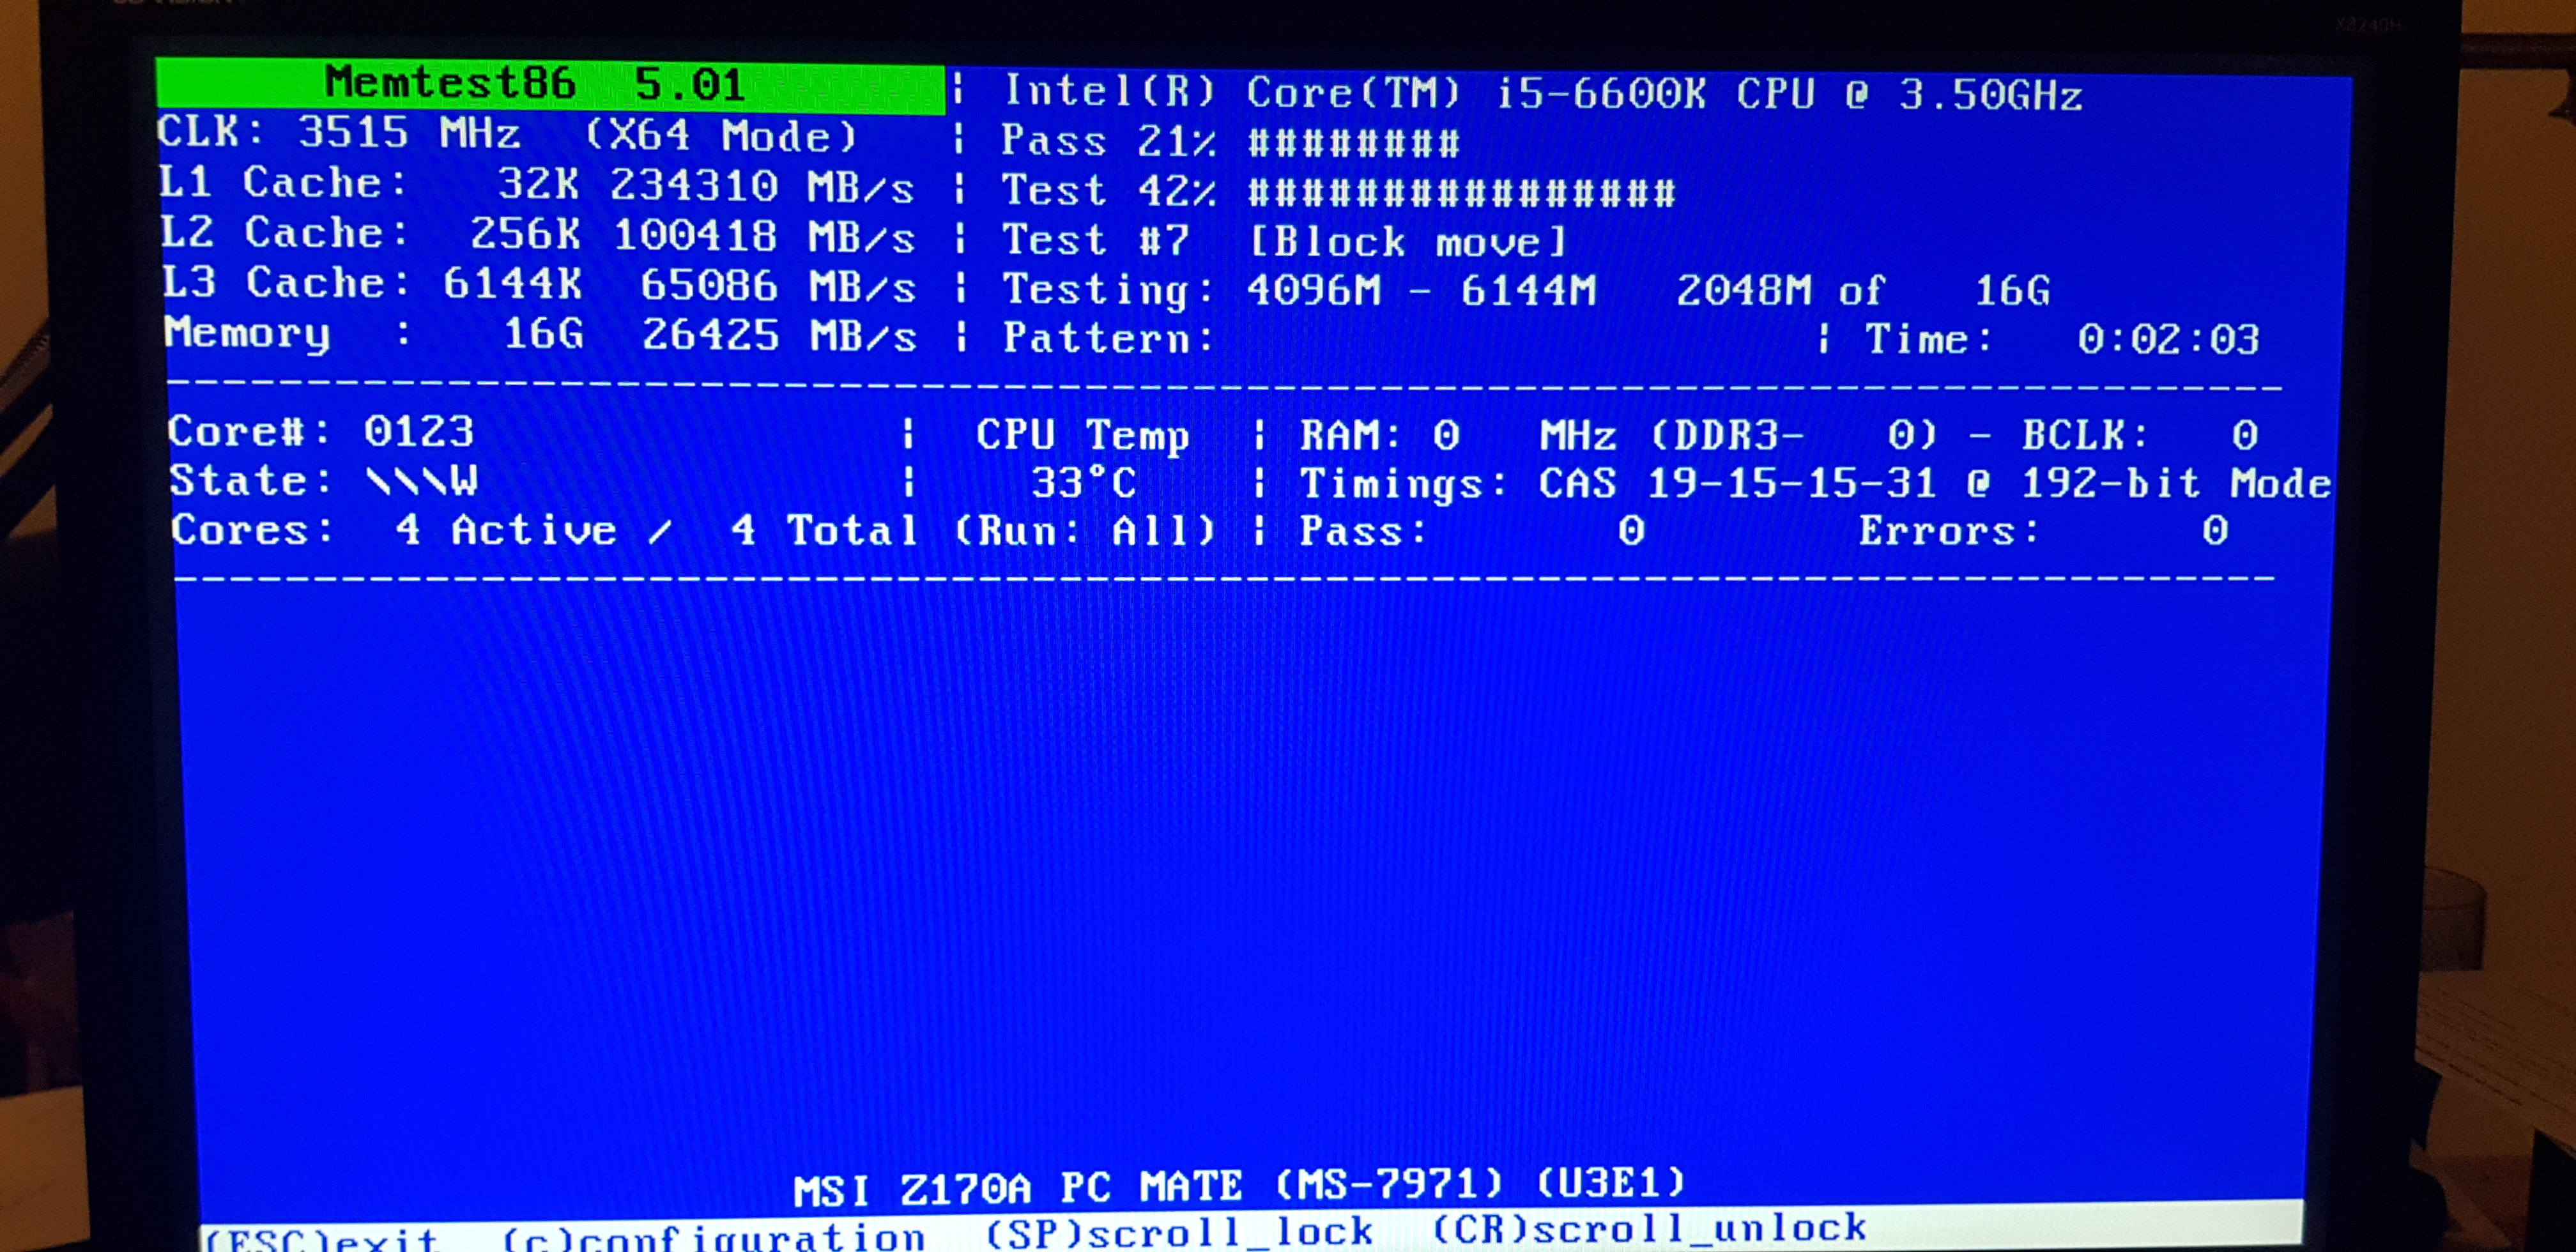Click the Testing 4096M - 6144M range
2576x1252 pixels.
click(1421, 290)
